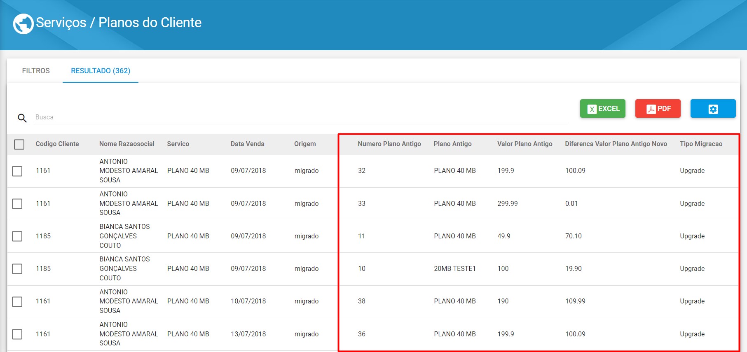Export results with the EXCEL button

pos(603,109)
